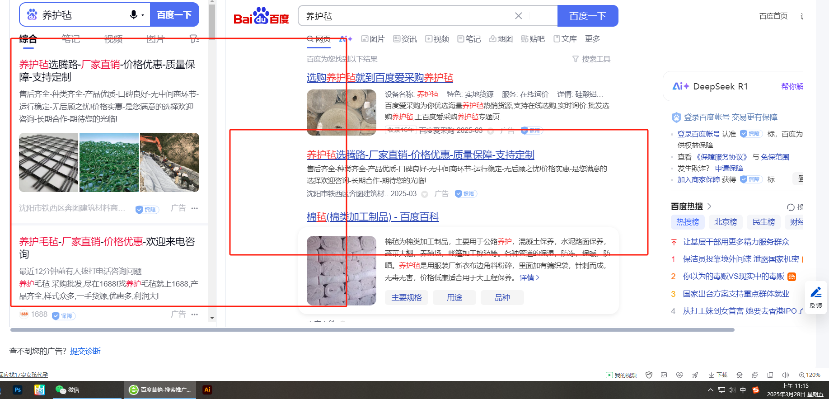Expand 百度热搜 chevron
Viewport: 829px width, 399px height.
click(x=709, y=207)
